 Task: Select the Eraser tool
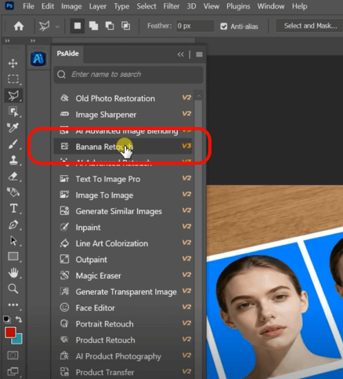[x=13, y=177]
